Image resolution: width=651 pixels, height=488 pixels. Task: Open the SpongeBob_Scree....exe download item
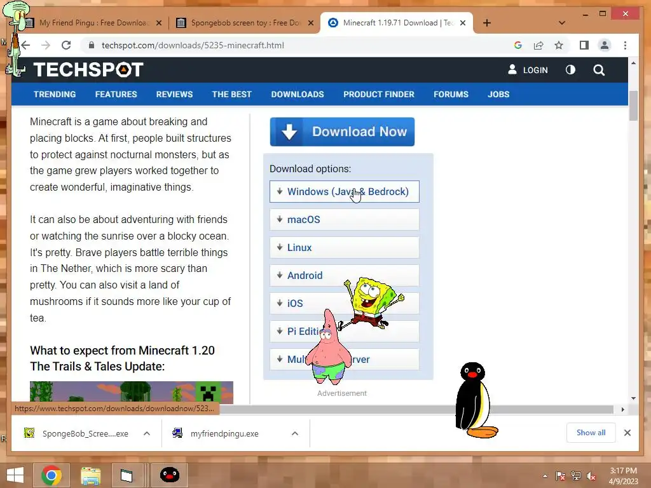(76, 433)
